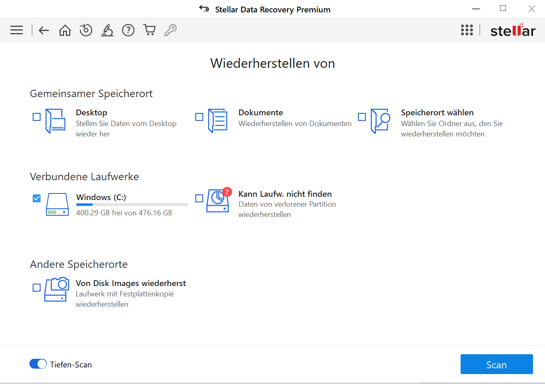This screenshot has height=384, width=545.
Task: Turn off the Tiefen-Scan toggle
Action: click(x=38, y=364)
